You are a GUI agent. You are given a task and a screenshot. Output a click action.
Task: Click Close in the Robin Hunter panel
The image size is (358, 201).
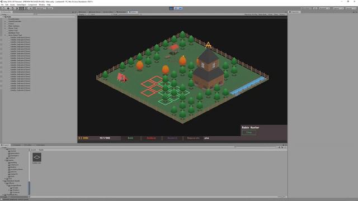[249, 132]
